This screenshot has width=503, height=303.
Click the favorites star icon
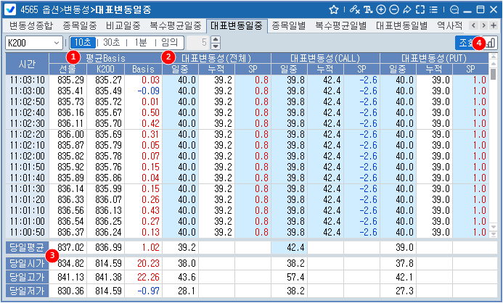coord(334,10)
